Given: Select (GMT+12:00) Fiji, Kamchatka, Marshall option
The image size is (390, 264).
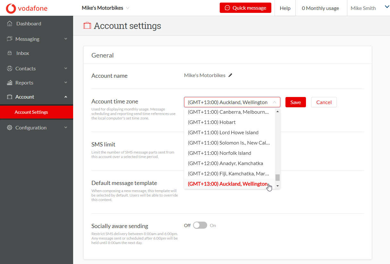Looking at the screenshot, I should click(x=230, y=173).
